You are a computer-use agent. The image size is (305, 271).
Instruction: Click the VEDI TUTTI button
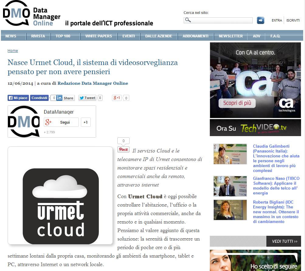click(284, 241)
